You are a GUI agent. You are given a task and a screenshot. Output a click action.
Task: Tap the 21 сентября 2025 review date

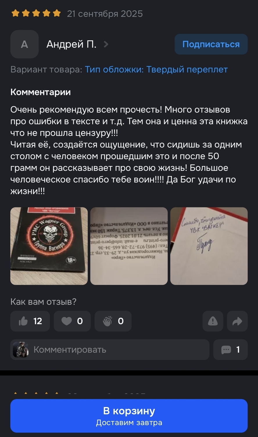point(105,14)
